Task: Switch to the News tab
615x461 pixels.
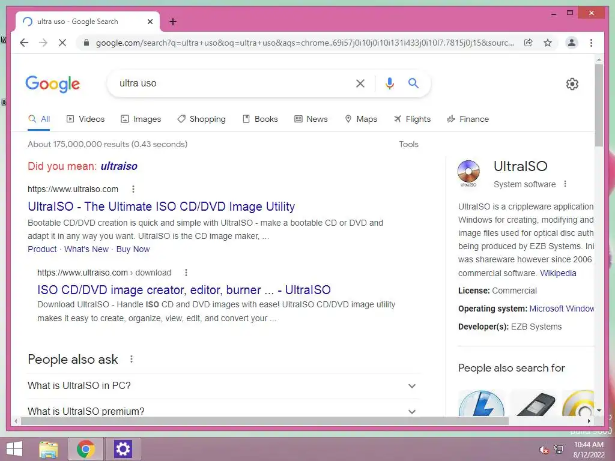Action: [311, 119]
